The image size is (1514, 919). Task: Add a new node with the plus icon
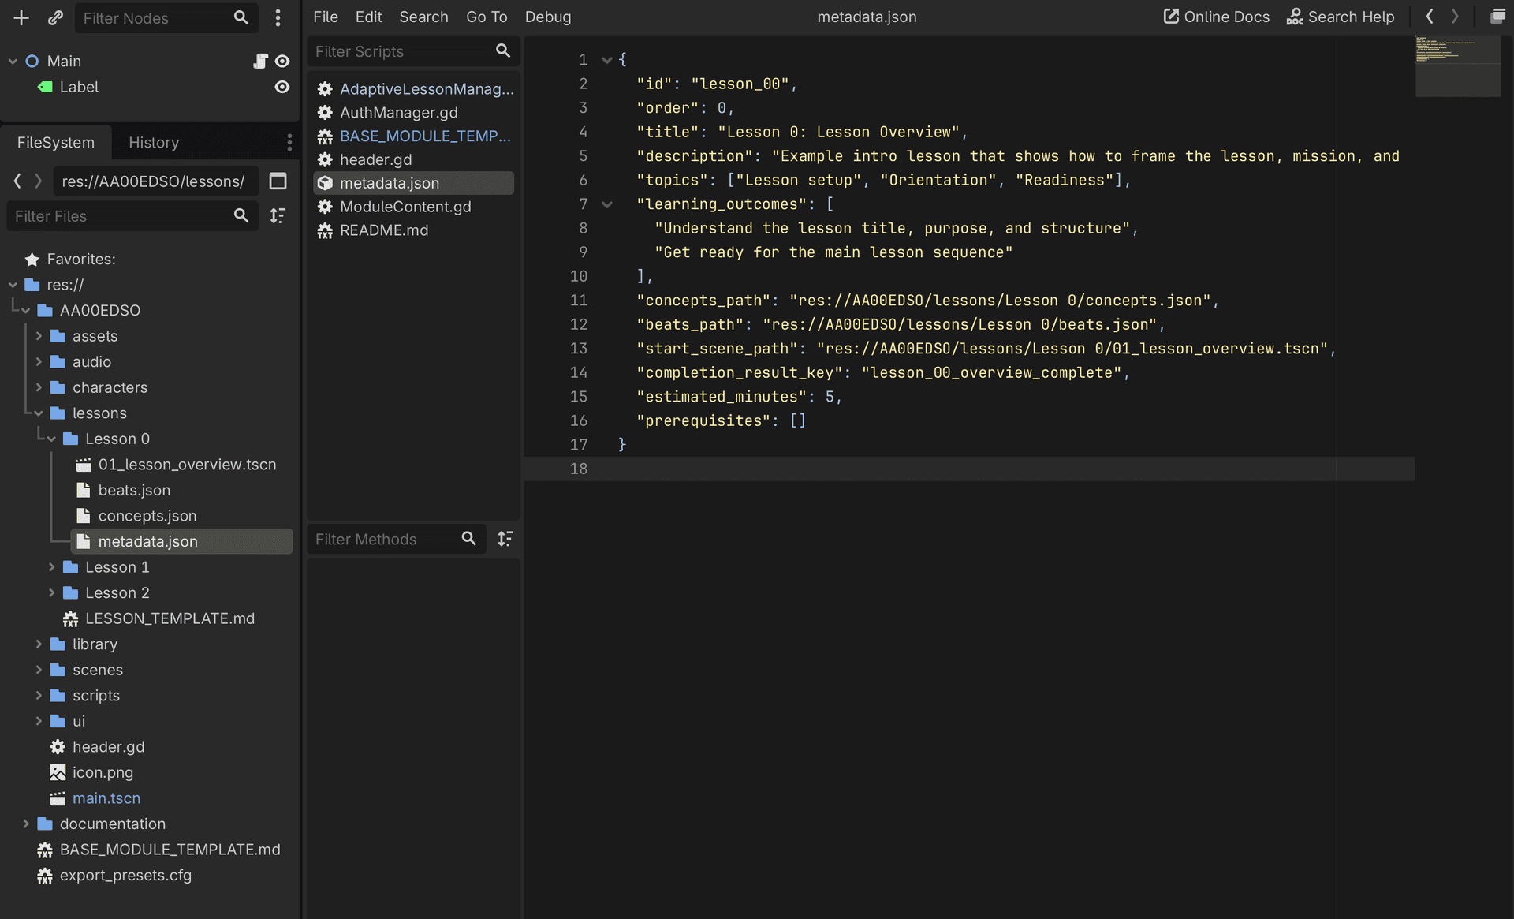click(21, 17)
